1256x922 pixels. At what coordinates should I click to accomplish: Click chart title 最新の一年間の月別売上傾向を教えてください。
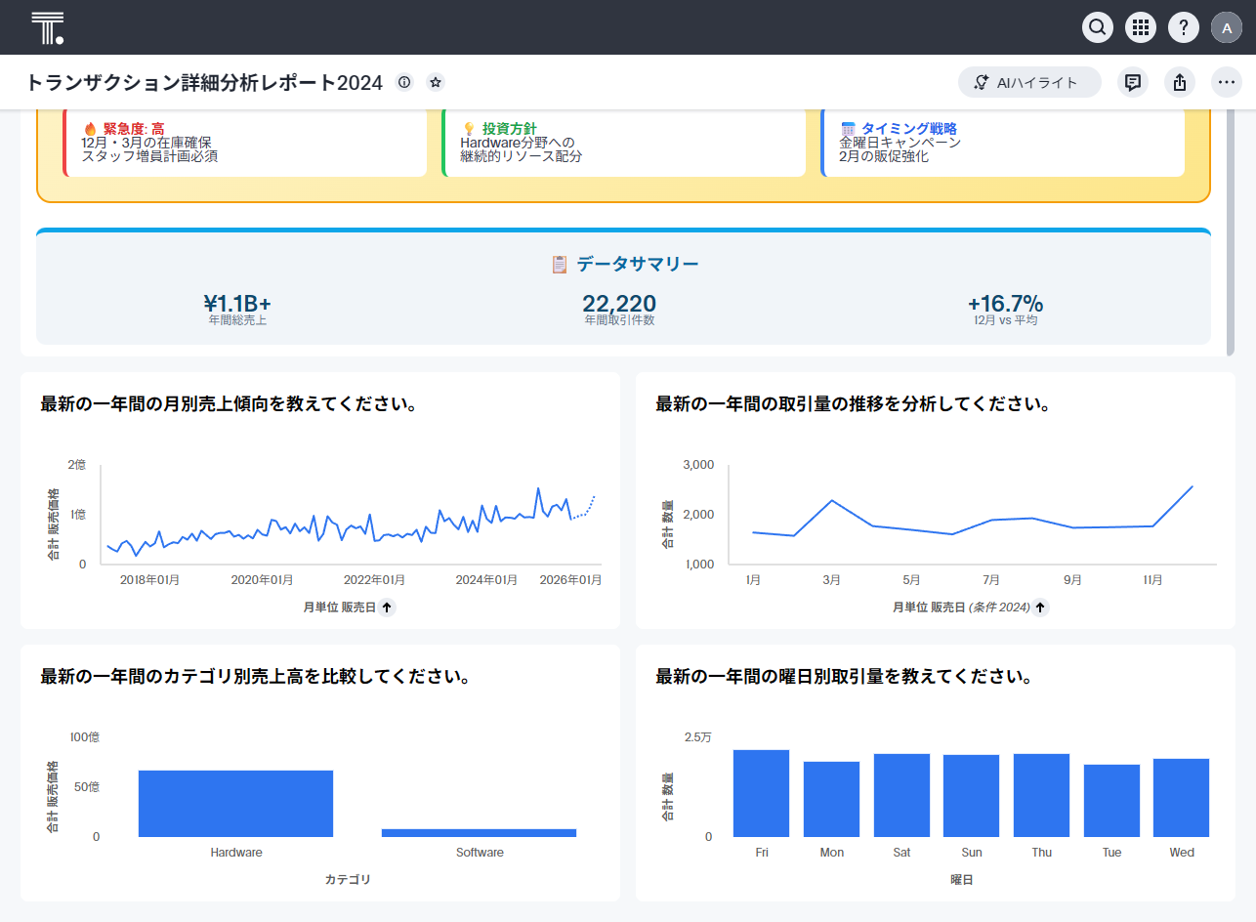[x=230, y=403]
